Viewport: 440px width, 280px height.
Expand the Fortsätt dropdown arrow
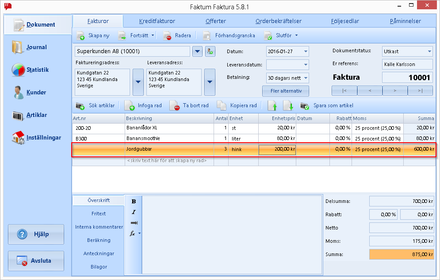[x=153, y=36]
